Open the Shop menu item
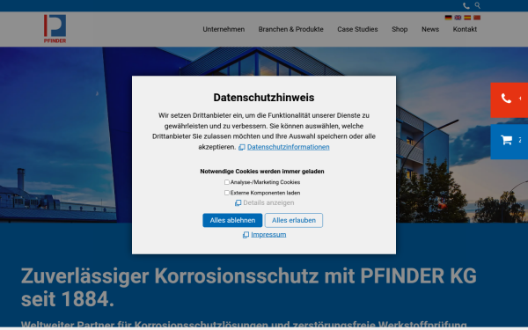The height and width of the screenshot is (330, 528). [x=400, y=29]
